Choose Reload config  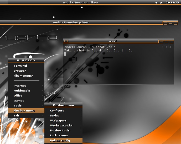coord(63,140)
